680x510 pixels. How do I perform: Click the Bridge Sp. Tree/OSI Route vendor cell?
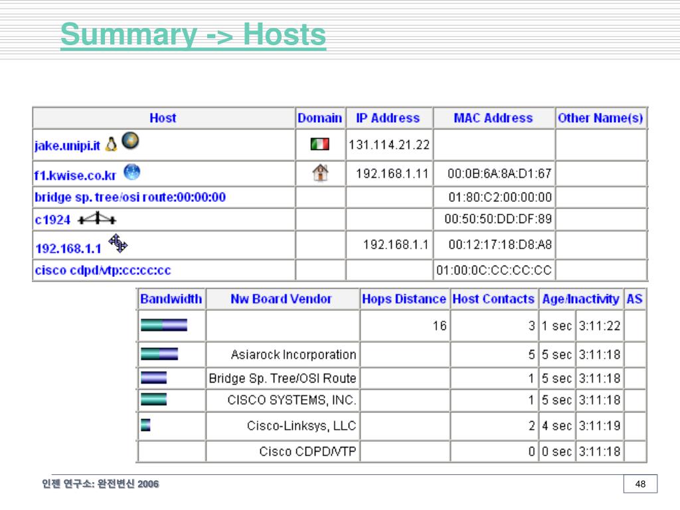coord(282,379)
